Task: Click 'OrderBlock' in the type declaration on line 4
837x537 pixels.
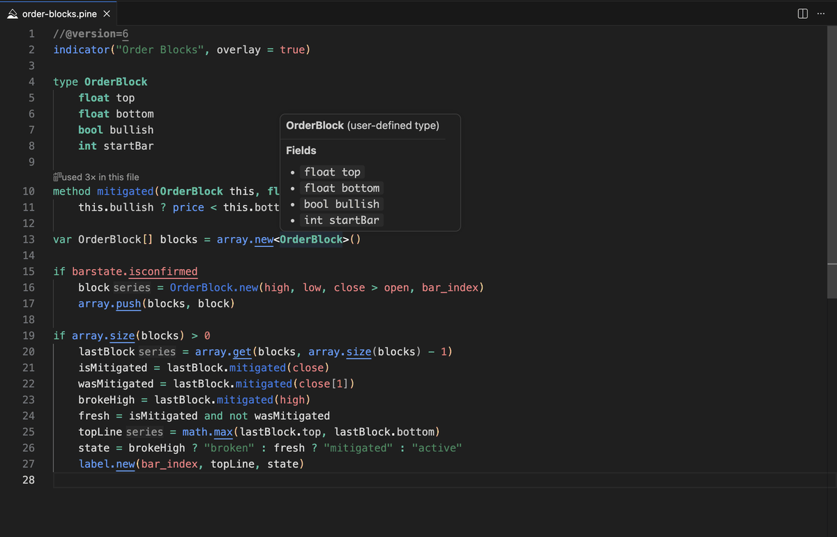Action: click(x=116, y=82)
